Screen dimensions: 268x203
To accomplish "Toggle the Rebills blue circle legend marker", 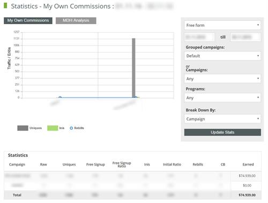I will [x=71, y=128].
